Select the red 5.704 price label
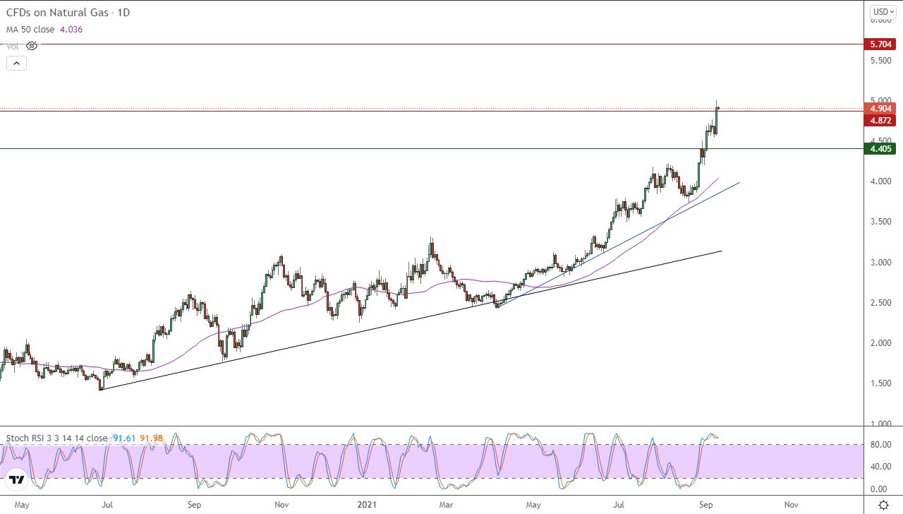Viewport: 903px width, 514px height. (x=881, y=44)
